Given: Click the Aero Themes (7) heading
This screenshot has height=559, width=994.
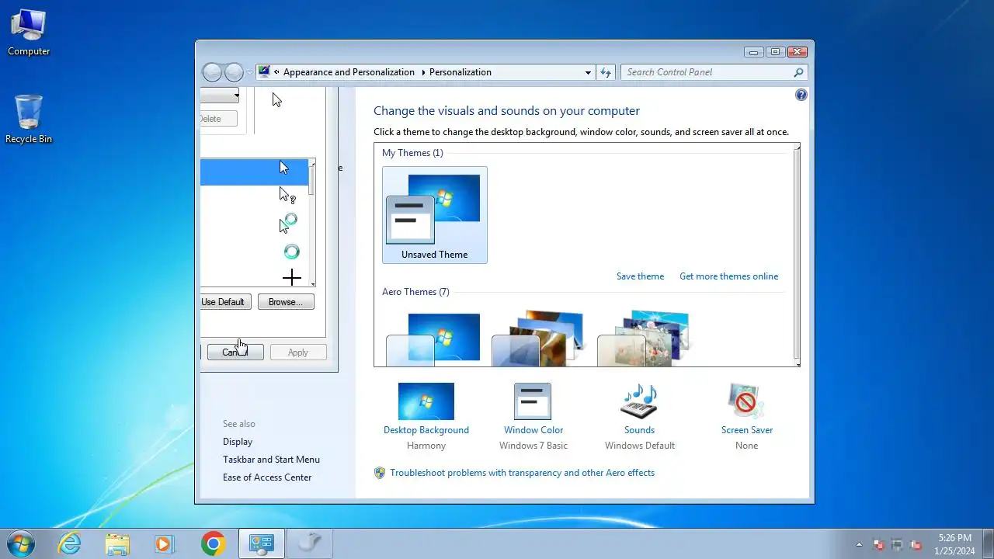Looking at the screenshot, I should point(415,292).
